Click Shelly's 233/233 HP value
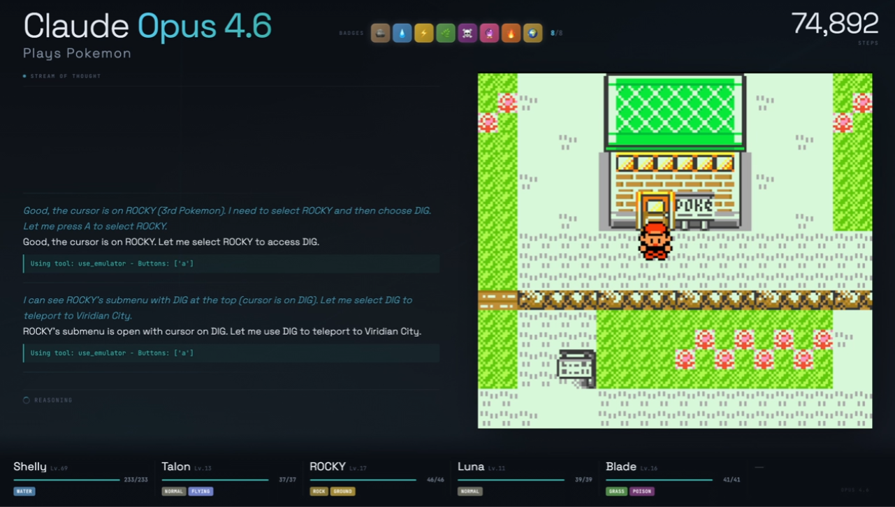This screenshot has width=895, height=507. 136,480
